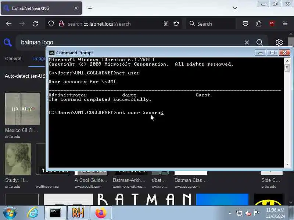
Task: Open the Action Center flag icon
Action: pos(257,213)
